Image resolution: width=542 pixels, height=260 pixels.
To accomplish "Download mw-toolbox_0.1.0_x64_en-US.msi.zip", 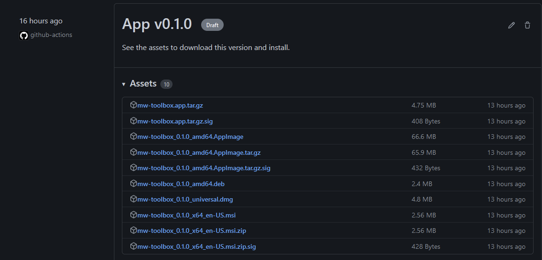I will (191, 231).
